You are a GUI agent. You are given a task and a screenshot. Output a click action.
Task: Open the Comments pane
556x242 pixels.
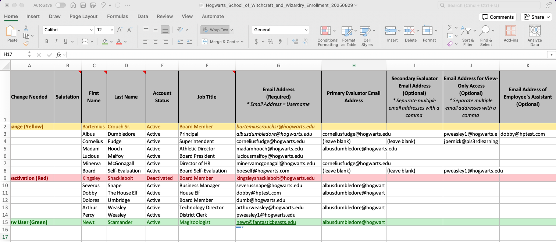pyautogui.click(x=498, y=17)
